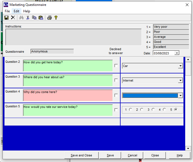Screen dimensions: 193x162
Task: Click the pink 'Why did you come here?' box
Action: (x=68, y=95)
